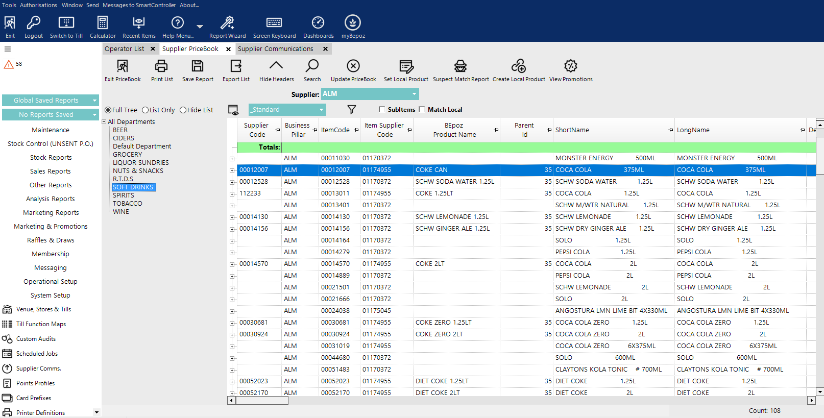Open dropdown arrow next to Help Menu

coord(200,27)
